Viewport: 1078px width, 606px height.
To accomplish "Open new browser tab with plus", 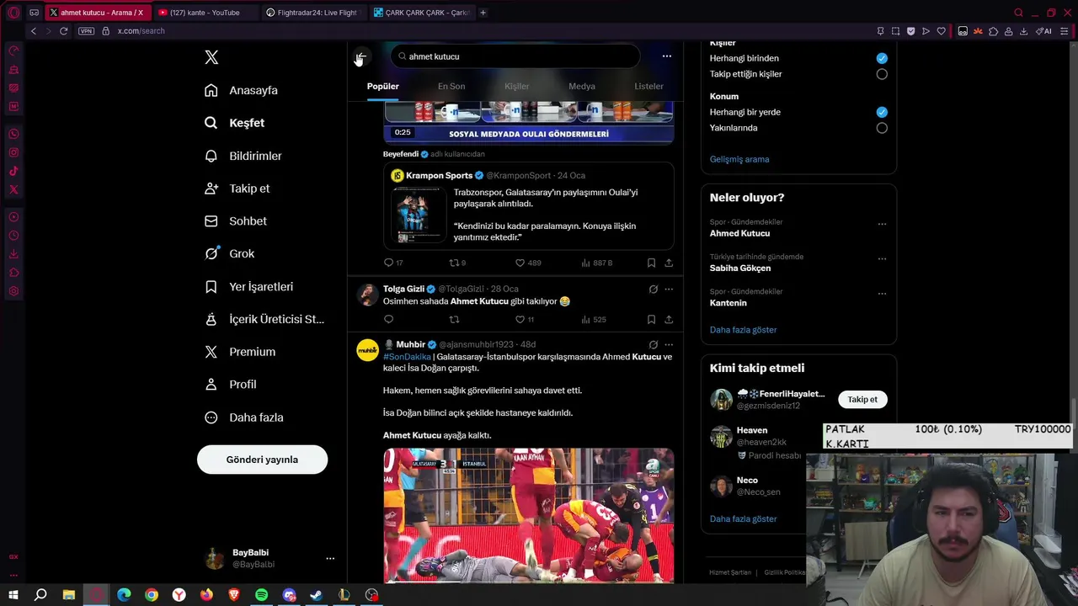I will pos(483,13).
